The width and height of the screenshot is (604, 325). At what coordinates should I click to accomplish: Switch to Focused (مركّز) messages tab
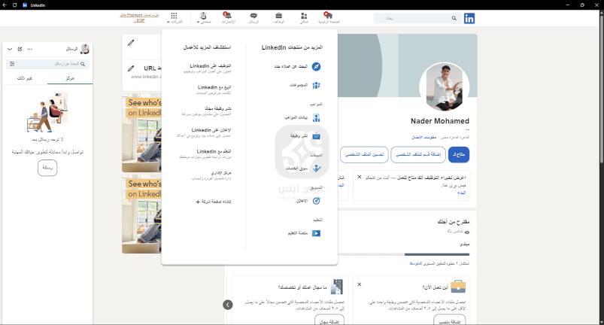tap(70, 78)
